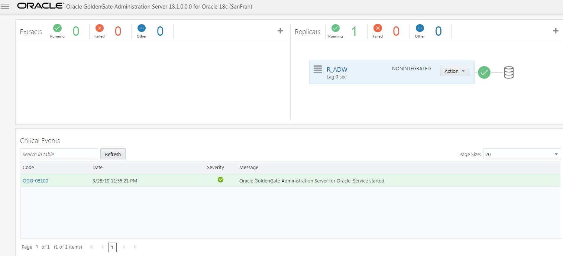Click the severity check icon for OGG-08100
563x256 pixels.
point(220,180)
